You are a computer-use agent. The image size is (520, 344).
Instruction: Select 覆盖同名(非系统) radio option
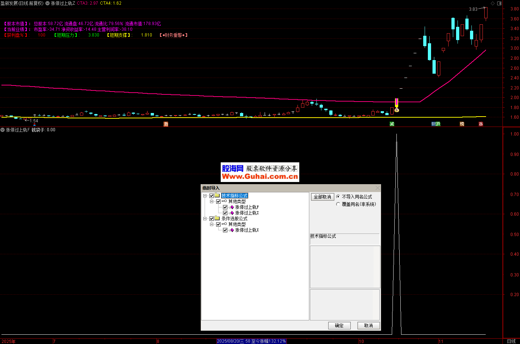coord(338,204)
